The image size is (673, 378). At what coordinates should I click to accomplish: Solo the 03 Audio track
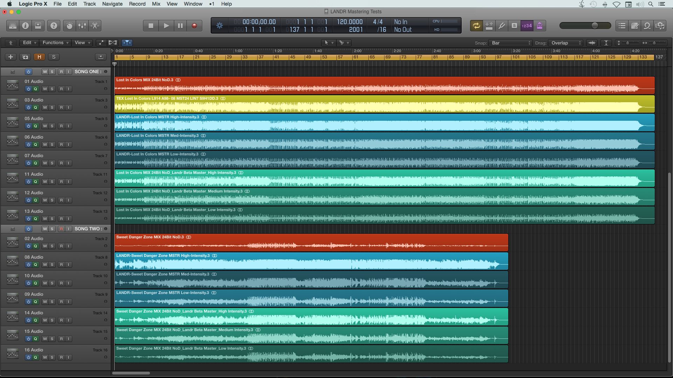point(52,107)
